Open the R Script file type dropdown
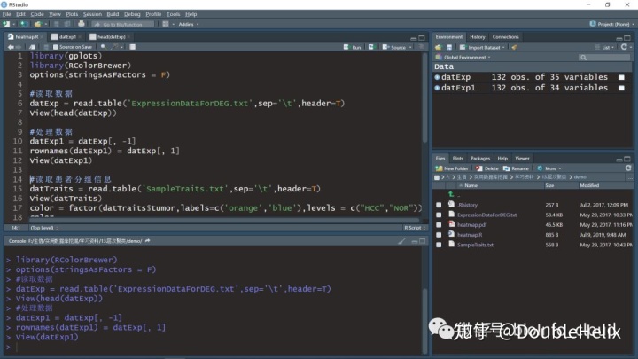Screen dimensions: 638x359 [x=415, y=228]
